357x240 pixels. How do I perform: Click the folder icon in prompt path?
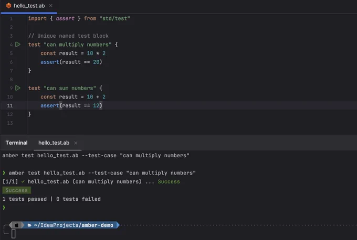29,225
